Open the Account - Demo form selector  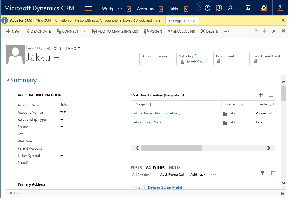point(54,48)
